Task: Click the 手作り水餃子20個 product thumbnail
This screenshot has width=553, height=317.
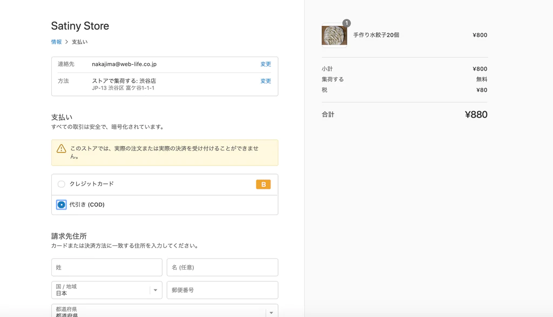Action: [334, 35]
